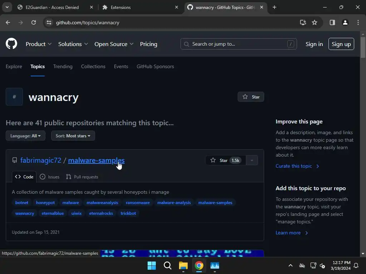Go back using the browser back arrow
This screenshot has height=274, width=366.
tap(8, 22)
